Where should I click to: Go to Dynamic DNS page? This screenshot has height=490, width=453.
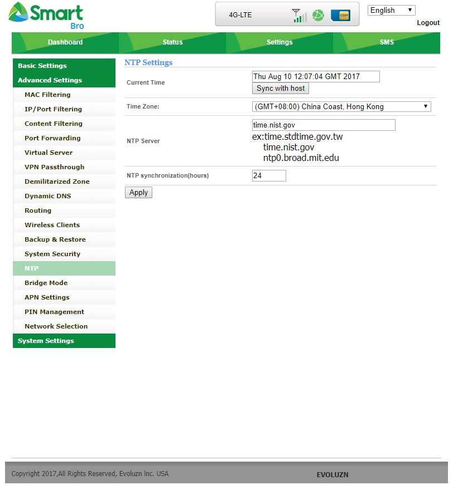(x=64, y=196)
